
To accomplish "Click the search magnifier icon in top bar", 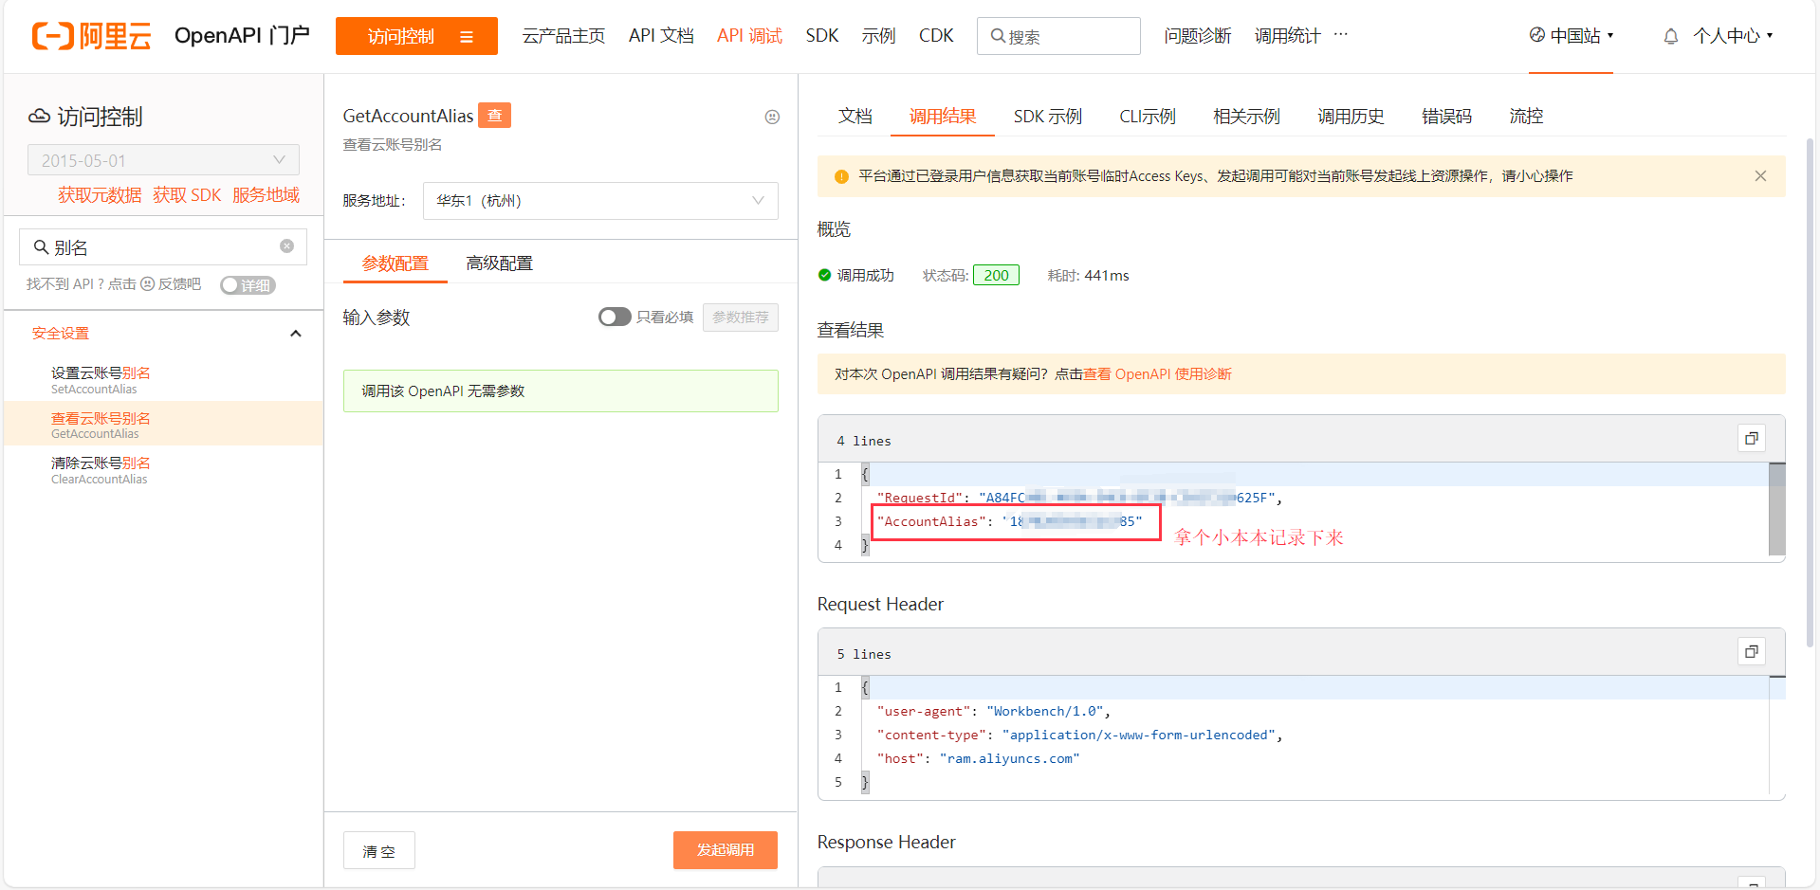I will 998,36.
